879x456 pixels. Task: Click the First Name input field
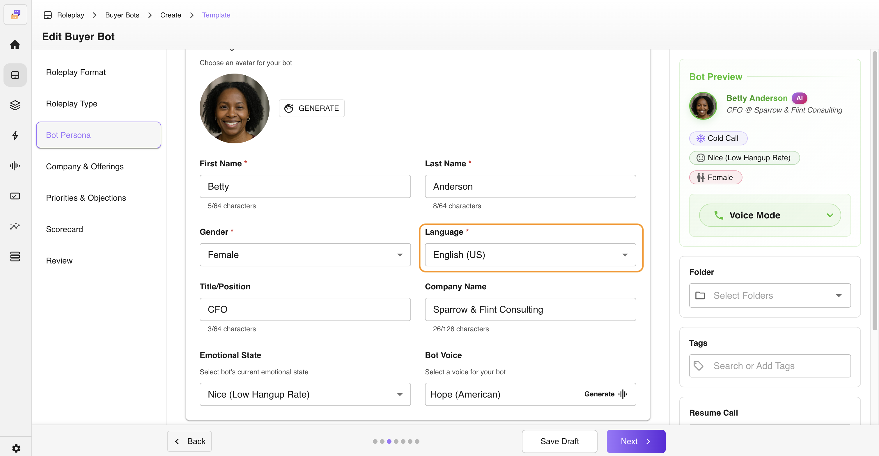(305, 187)
